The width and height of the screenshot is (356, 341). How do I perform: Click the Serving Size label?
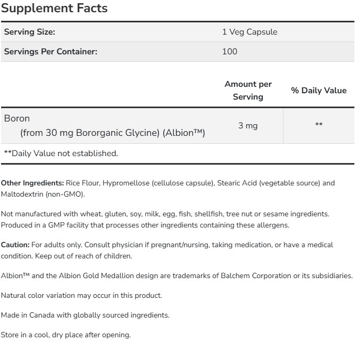tap(29, 32)
